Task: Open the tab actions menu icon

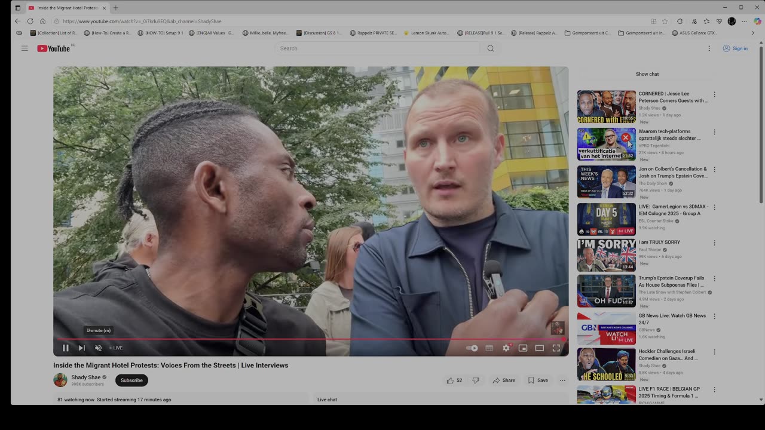Action: pos(17,8)
